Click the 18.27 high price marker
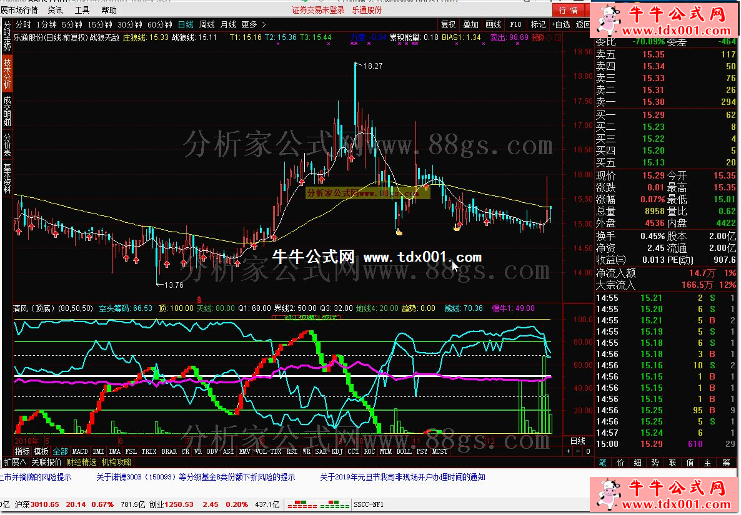Viewport: 741px width, 515px height. (373, 66)
